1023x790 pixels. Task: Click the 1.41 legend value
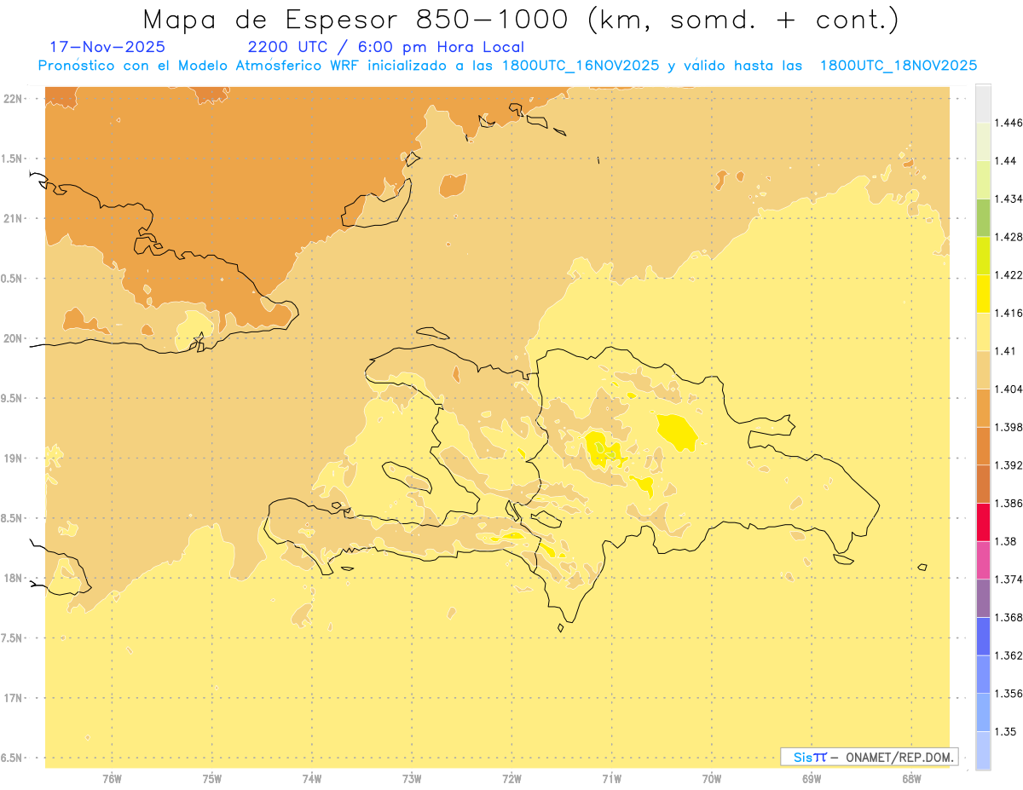pos(1005,350)
